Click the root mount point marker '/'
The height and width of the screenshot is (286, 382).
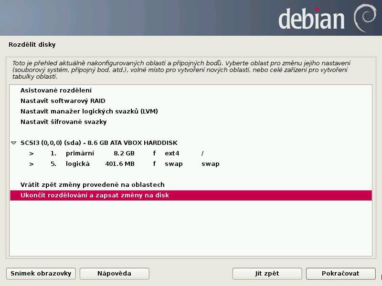pyautogui.click(x=202, y=153)
